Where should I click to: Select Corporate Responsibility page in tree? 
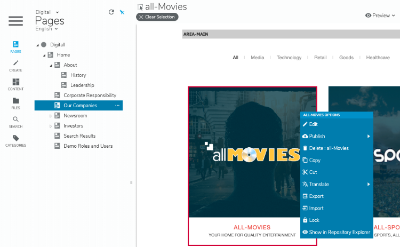[90, 95]
